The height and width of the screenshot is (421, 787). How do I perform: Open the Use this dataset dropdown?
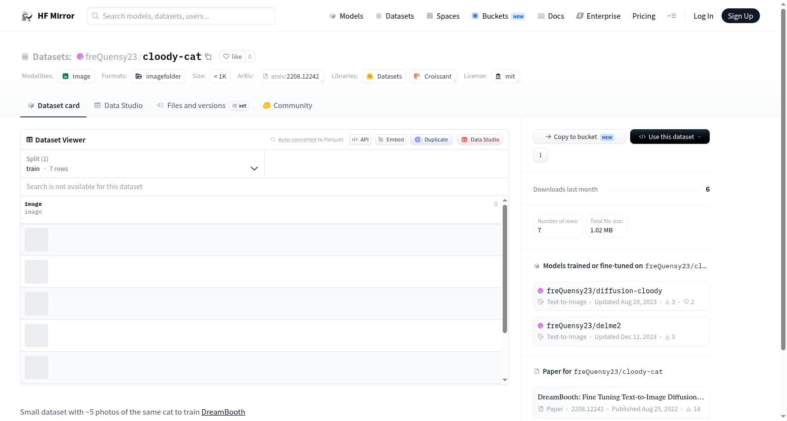point(670,137)
